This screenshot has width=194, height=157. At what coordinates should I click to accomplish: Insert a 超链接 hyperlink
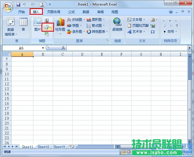117,24
